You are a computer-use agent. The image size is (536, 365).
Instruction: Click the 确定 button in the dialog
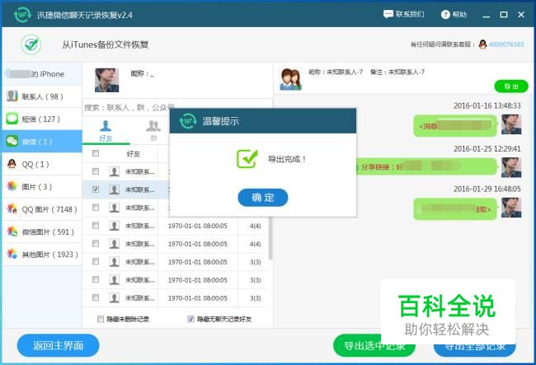pos(262,198)
